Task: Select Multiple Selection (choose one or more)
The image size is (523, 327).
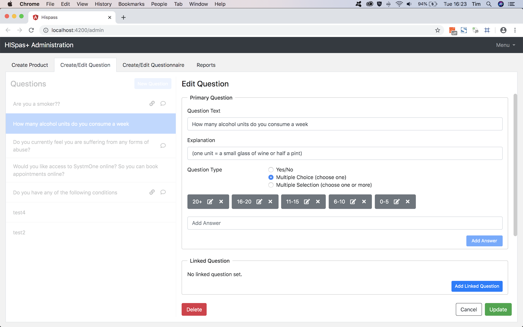Action: tap(271, 185)
